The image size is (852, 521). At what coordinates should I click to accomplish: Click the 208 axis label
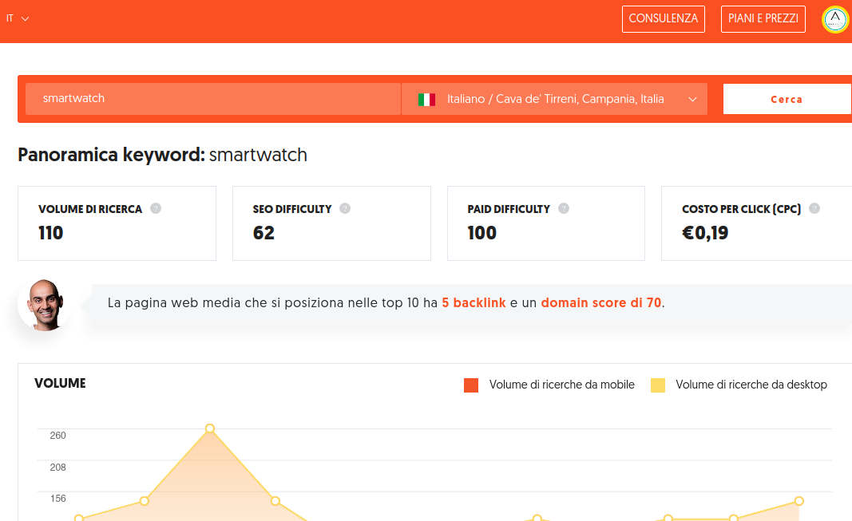pos(57,468)
